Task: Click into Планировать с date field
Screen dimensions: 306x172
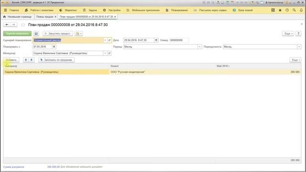Action: click(x=43, y=47)
